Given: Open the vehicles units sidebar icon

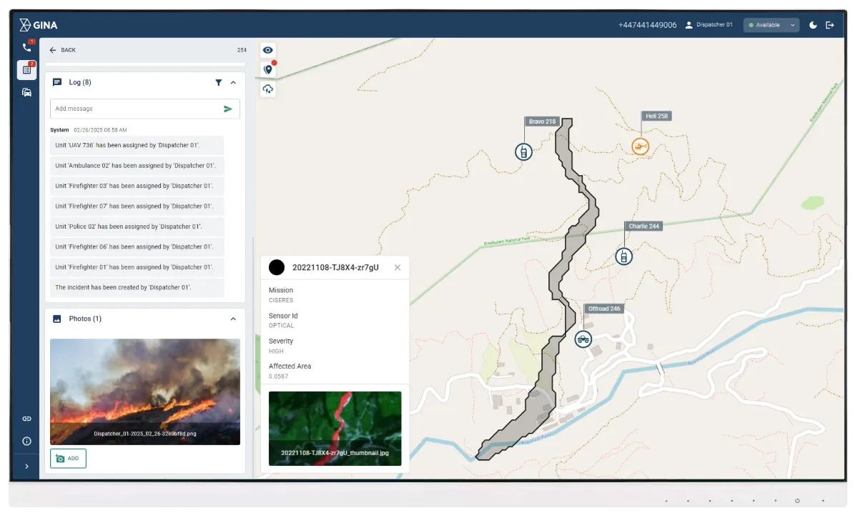Looking at the screenshot, I should point(26,92).
